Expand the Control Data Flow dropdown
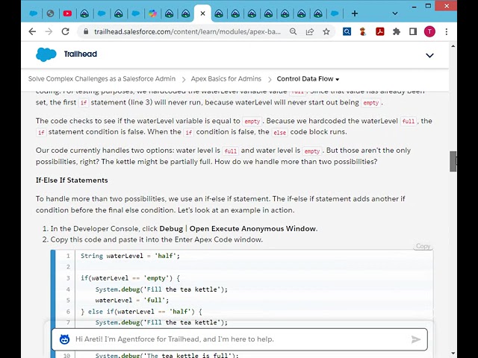Image resolution: width=478 pixels, height=358 pixels. 308,79
